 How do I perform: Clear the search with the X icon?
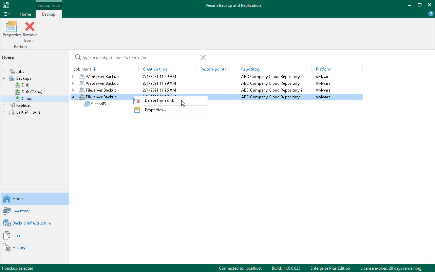pos(203,58)
